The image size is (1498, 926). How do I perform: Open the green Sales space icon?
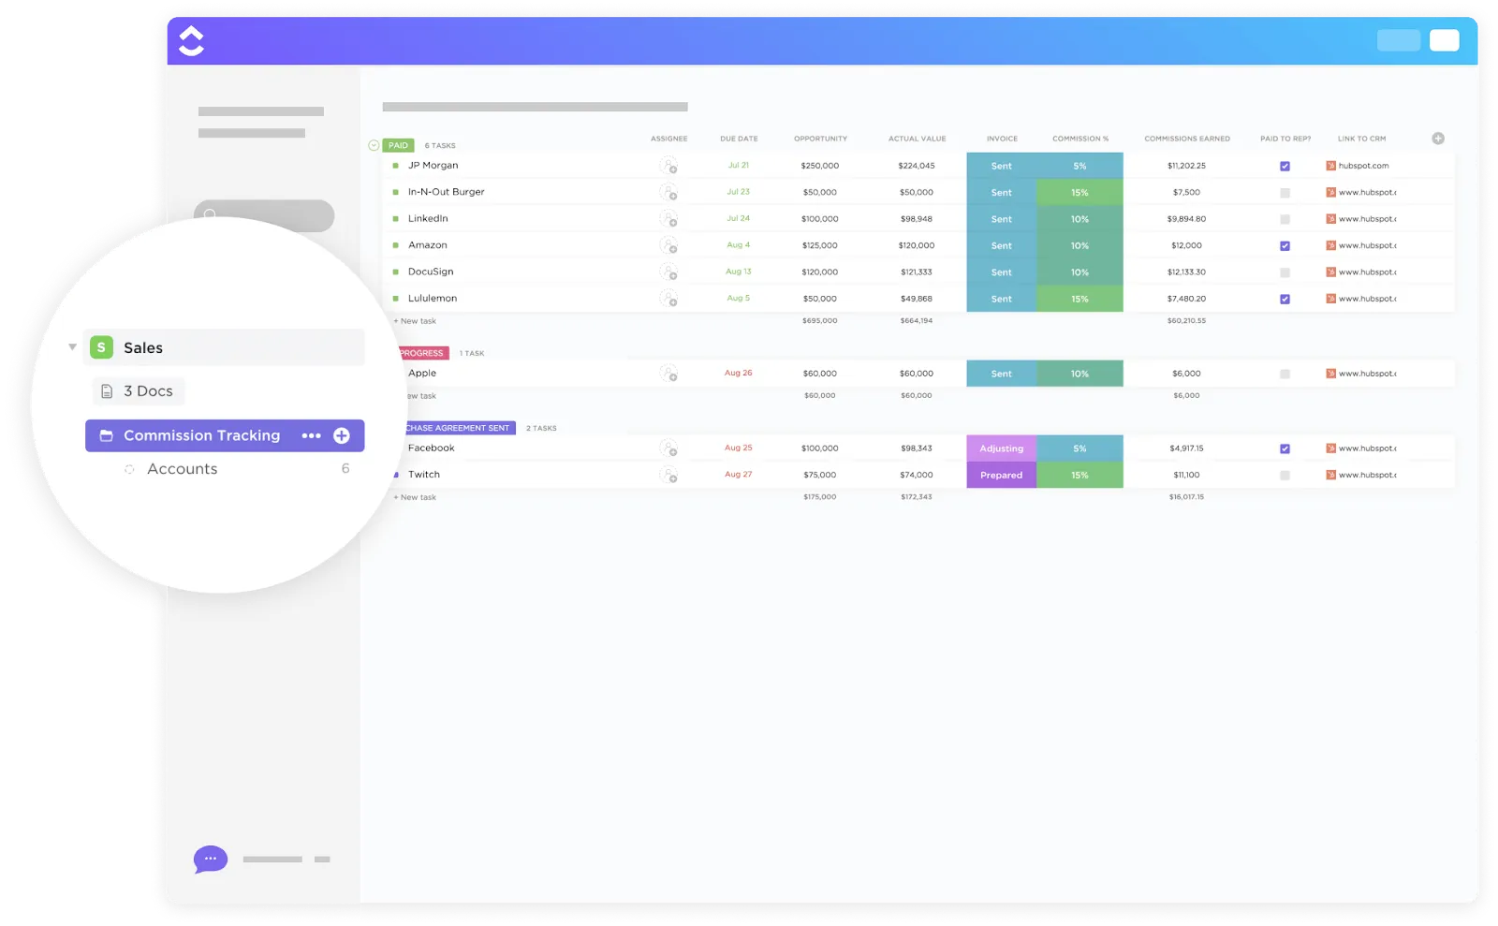pos(101,347)
